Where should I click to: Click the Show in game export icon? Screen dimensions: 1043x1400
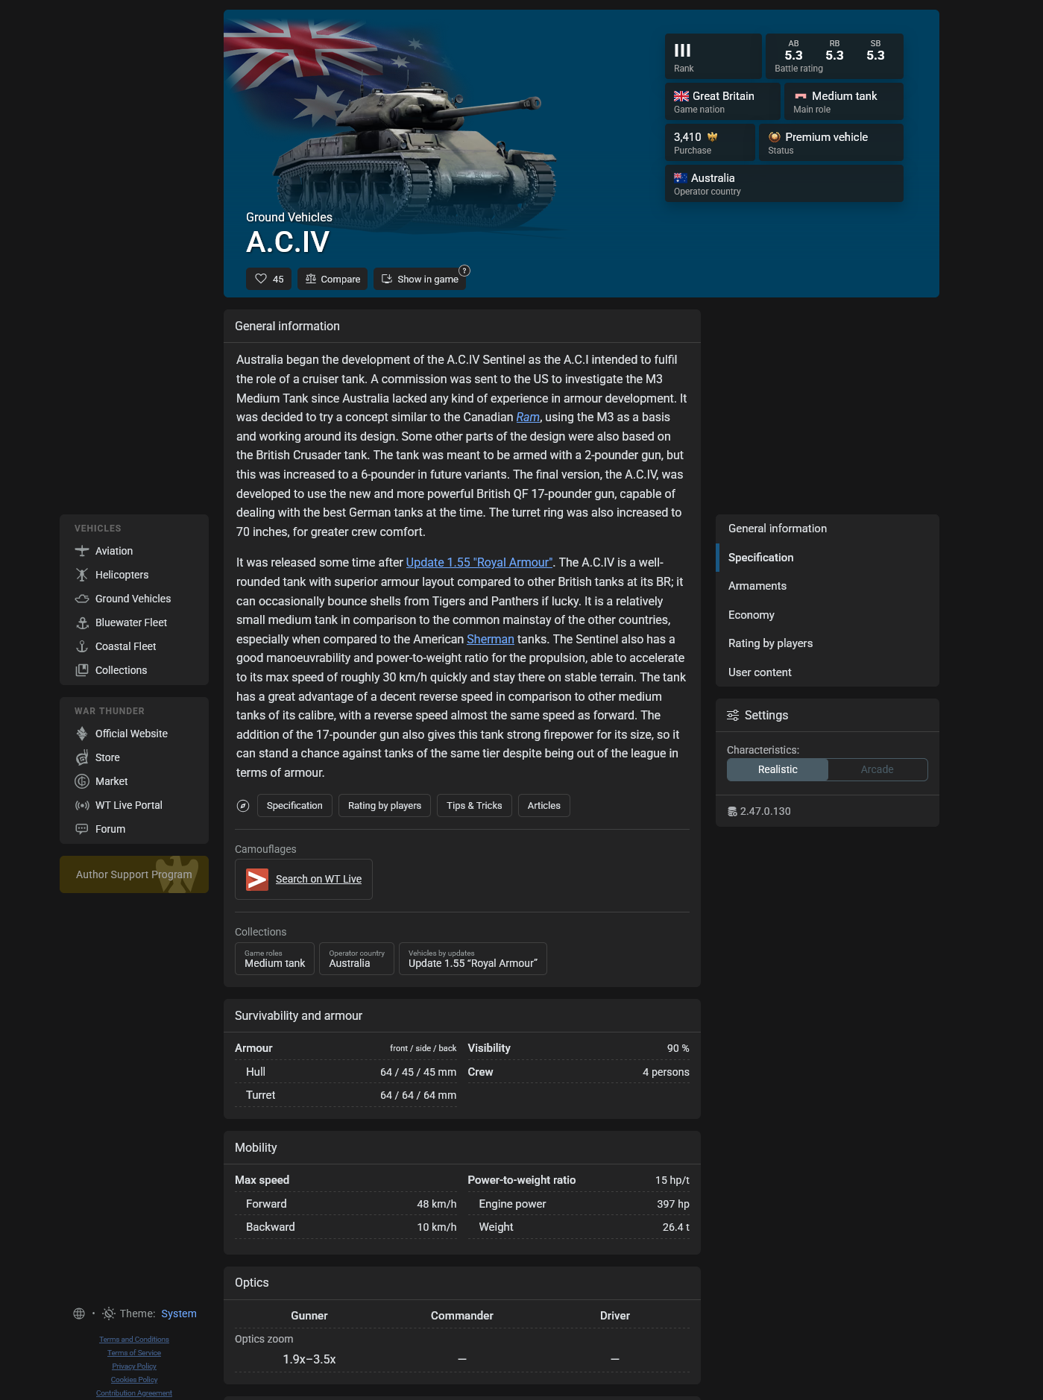[387, 279]
